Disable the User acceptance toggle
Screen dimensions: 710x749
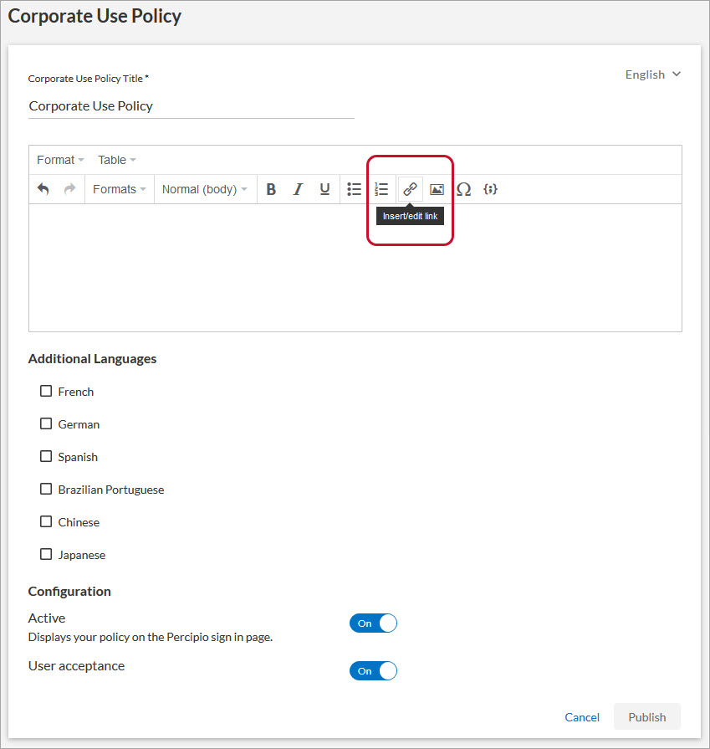[373, 670]
